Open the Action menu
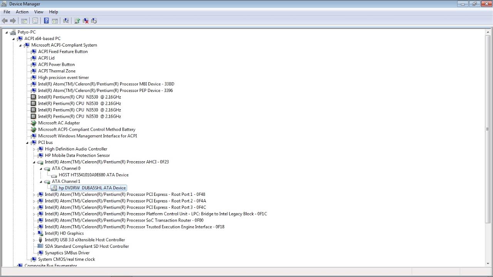This screenshot has height=277, width=493. 22,12
